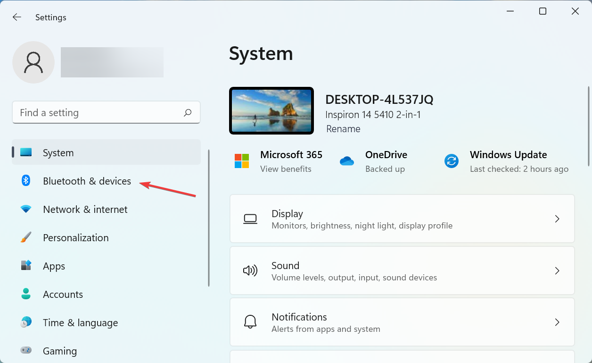Open the Notifications settings card
The image size is (592, 363).
[x=402, y=322]
